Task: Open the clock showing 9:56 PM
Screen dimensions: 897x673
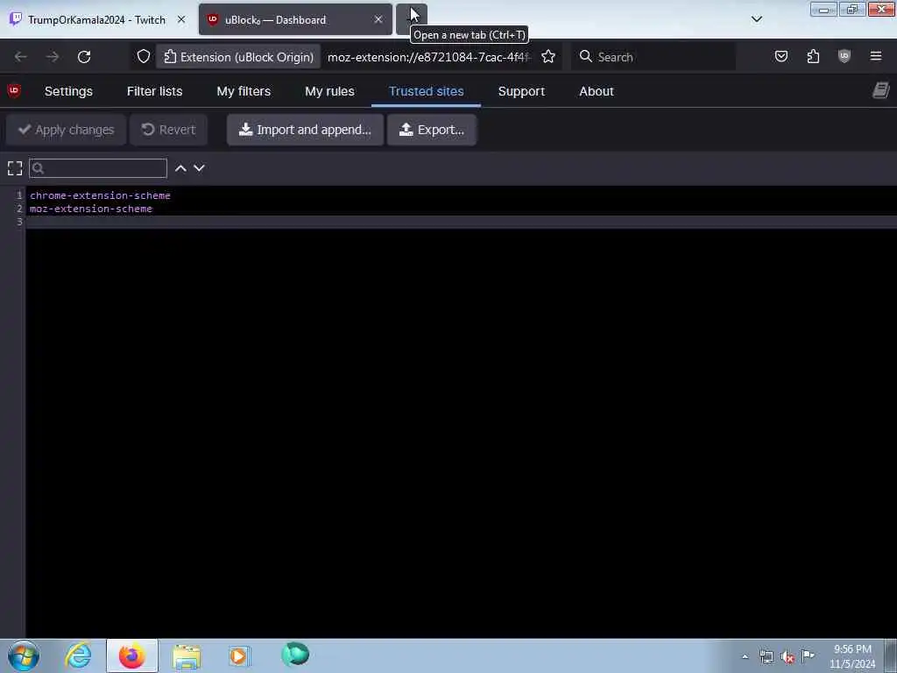Action: 852,656
